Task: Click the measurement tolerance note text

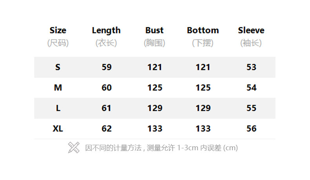Action: [x=161, y=148]
